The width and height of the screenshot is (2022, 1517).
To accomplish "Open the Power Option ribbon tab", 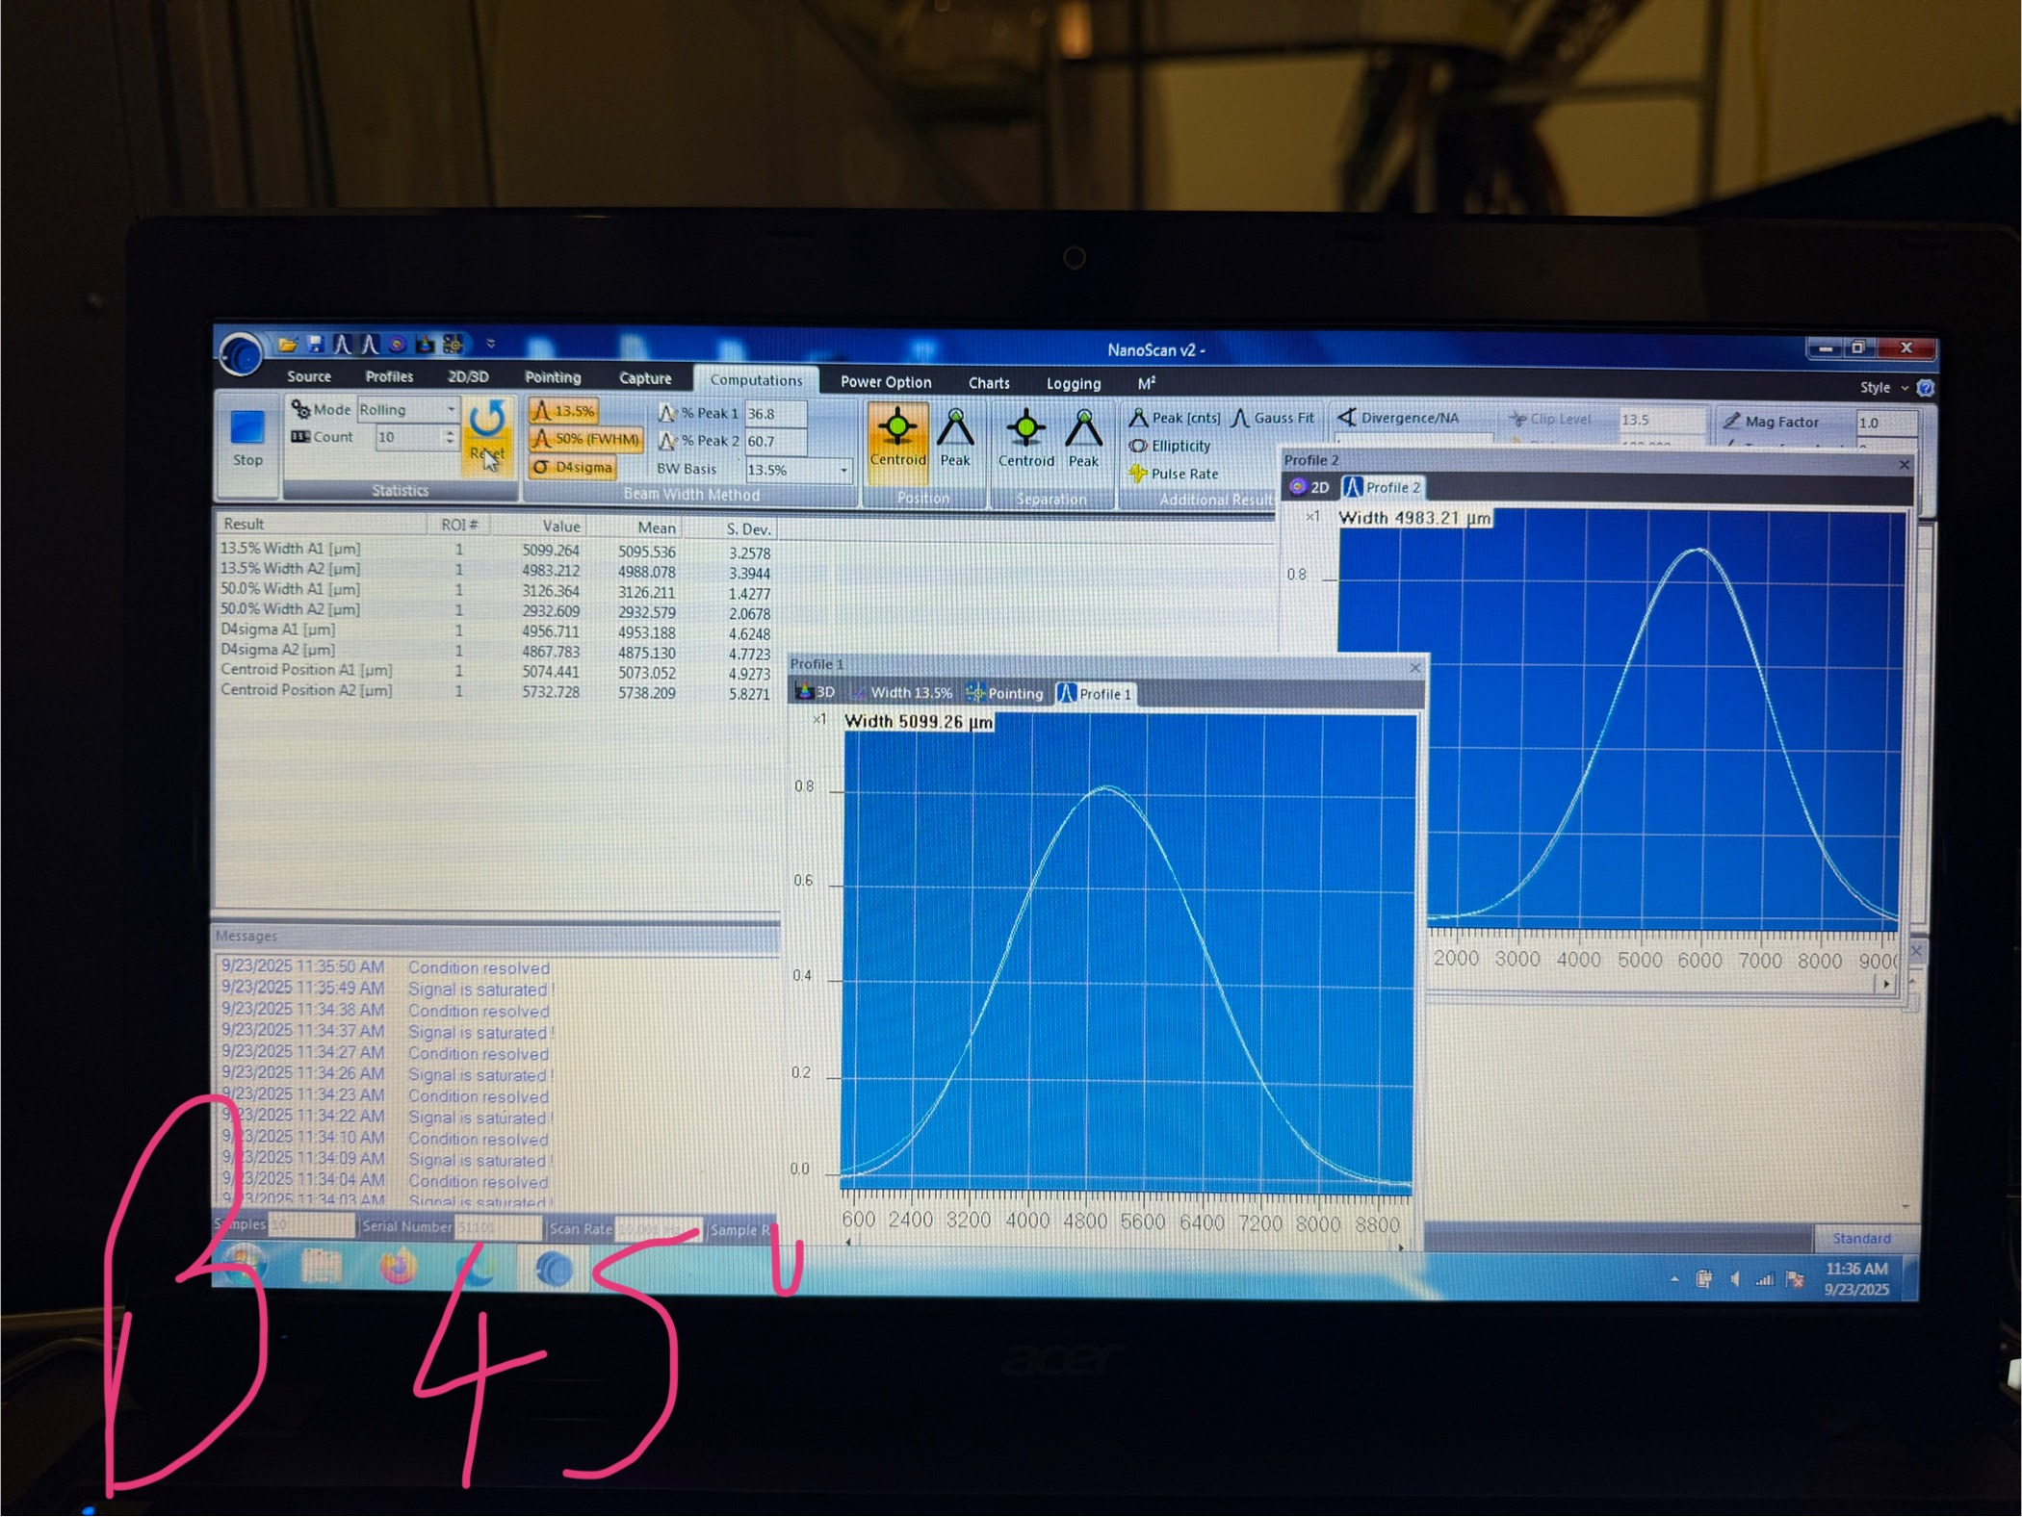I will tap(885, 382).
